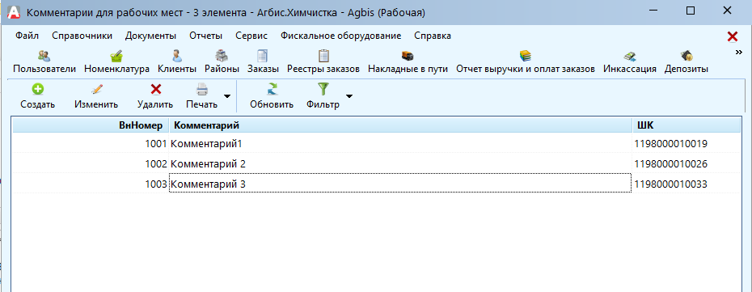Image resolution: width=752 pixels, height=292 pixels.
Task: Click the red Удалить cross icon
Action: 155,89
